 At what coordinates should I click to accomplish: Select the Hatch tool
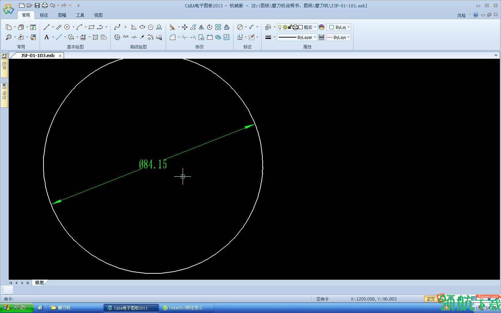pos(95,37)
